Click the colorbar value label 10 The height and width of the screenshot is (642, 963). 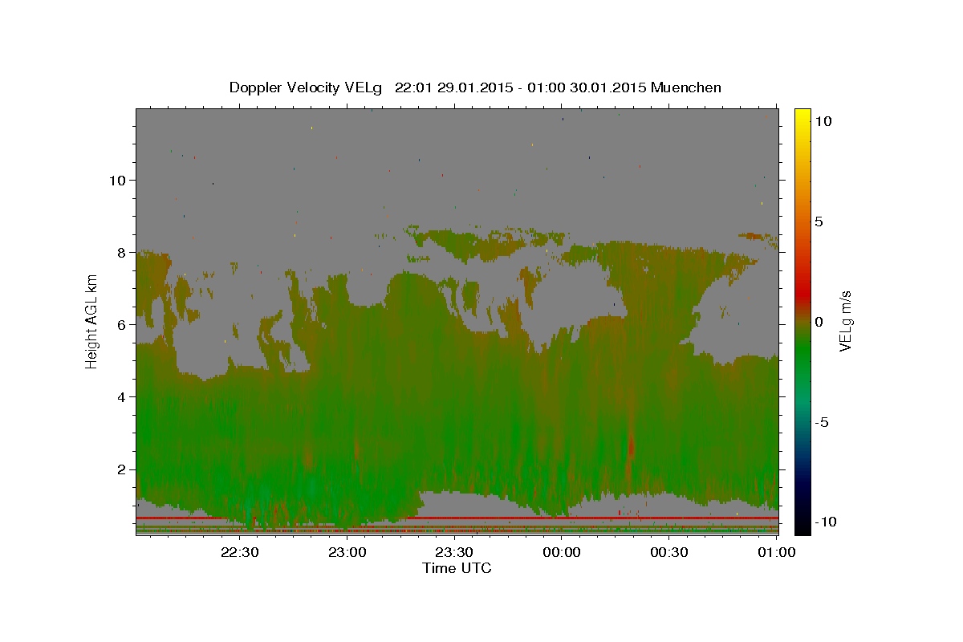click(x=823, y=121)
